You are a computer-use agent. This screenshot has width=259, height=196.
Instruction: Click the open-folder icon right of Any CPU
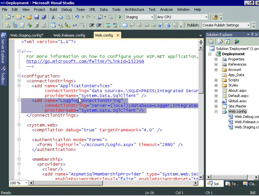[x=215, y=17]
